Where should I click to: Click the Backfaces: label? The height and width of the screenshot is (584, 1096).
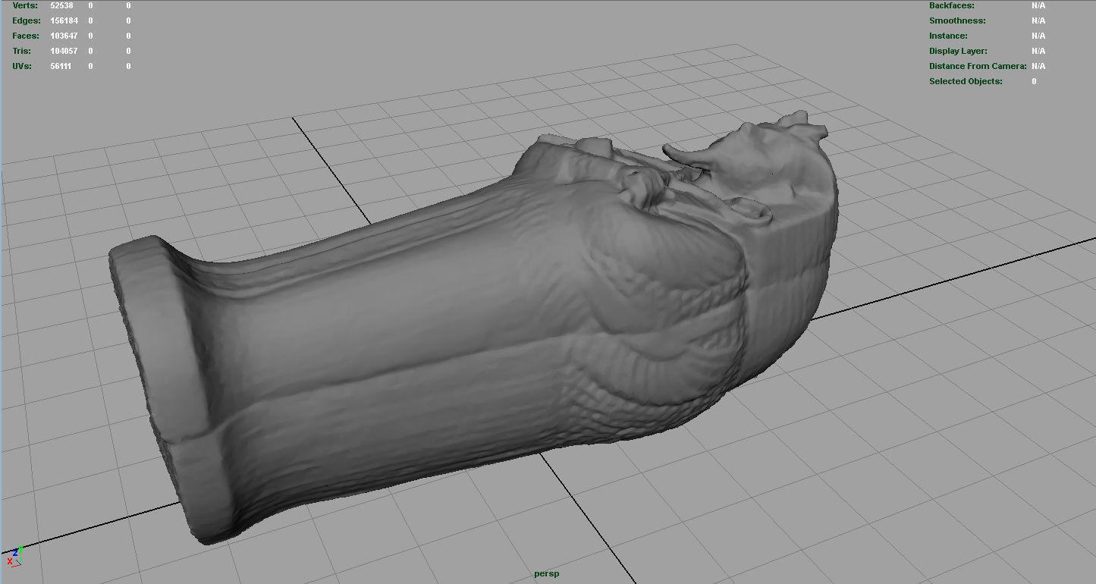(x=952, y=5)
